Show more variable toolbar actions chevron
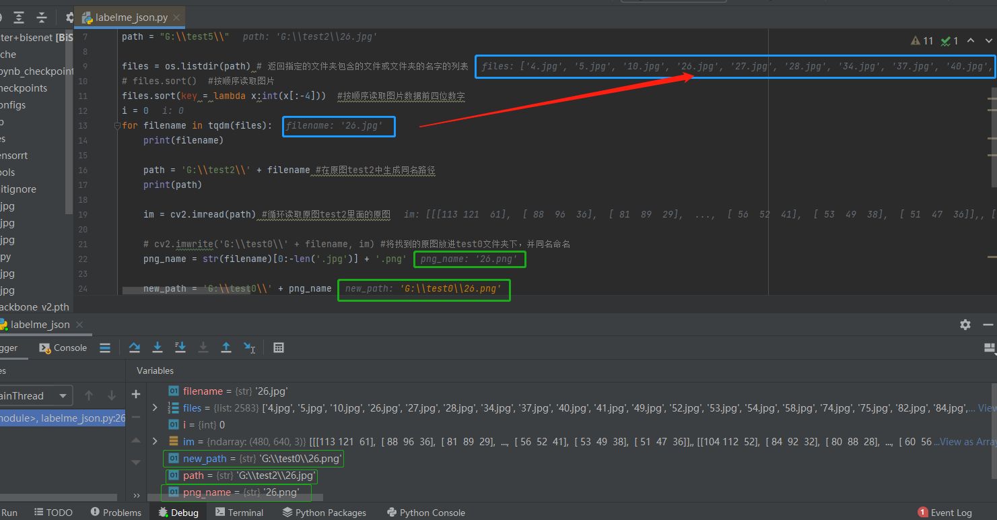Screen dimensions: 997x520 [x=137, y=495]
